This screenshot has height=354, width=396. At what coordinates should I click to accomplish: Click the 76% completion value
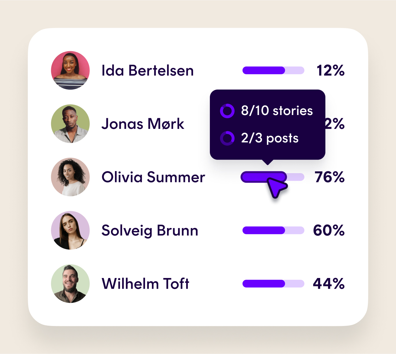coord(330,177)
